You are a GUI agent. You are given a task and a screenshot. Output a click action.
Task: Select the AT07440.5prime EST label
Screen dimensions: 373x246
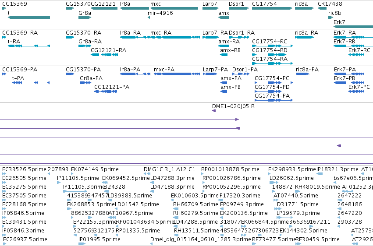pos(296,195)
